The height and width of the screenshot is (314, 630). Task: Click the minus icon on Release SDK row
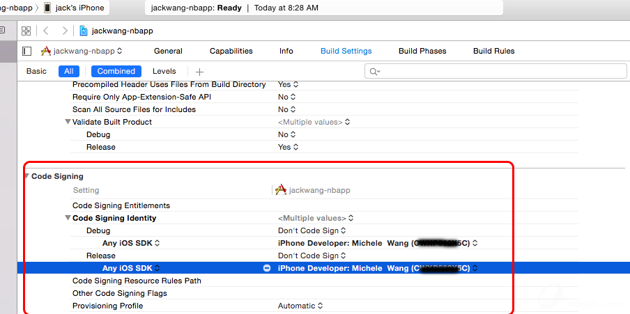266,268
